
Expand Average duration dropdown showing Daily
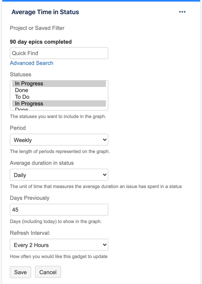59,175
